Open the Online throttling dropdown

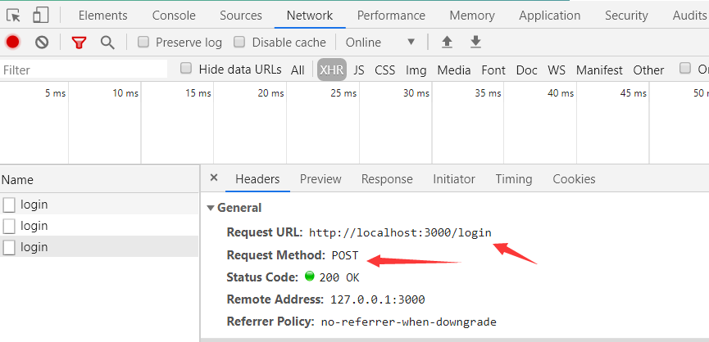[380, 43]
